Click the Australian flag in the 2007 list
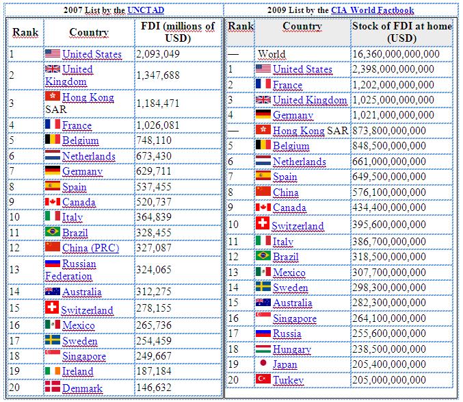This screenshot has width=463, height=402. (x=53, y=291)
